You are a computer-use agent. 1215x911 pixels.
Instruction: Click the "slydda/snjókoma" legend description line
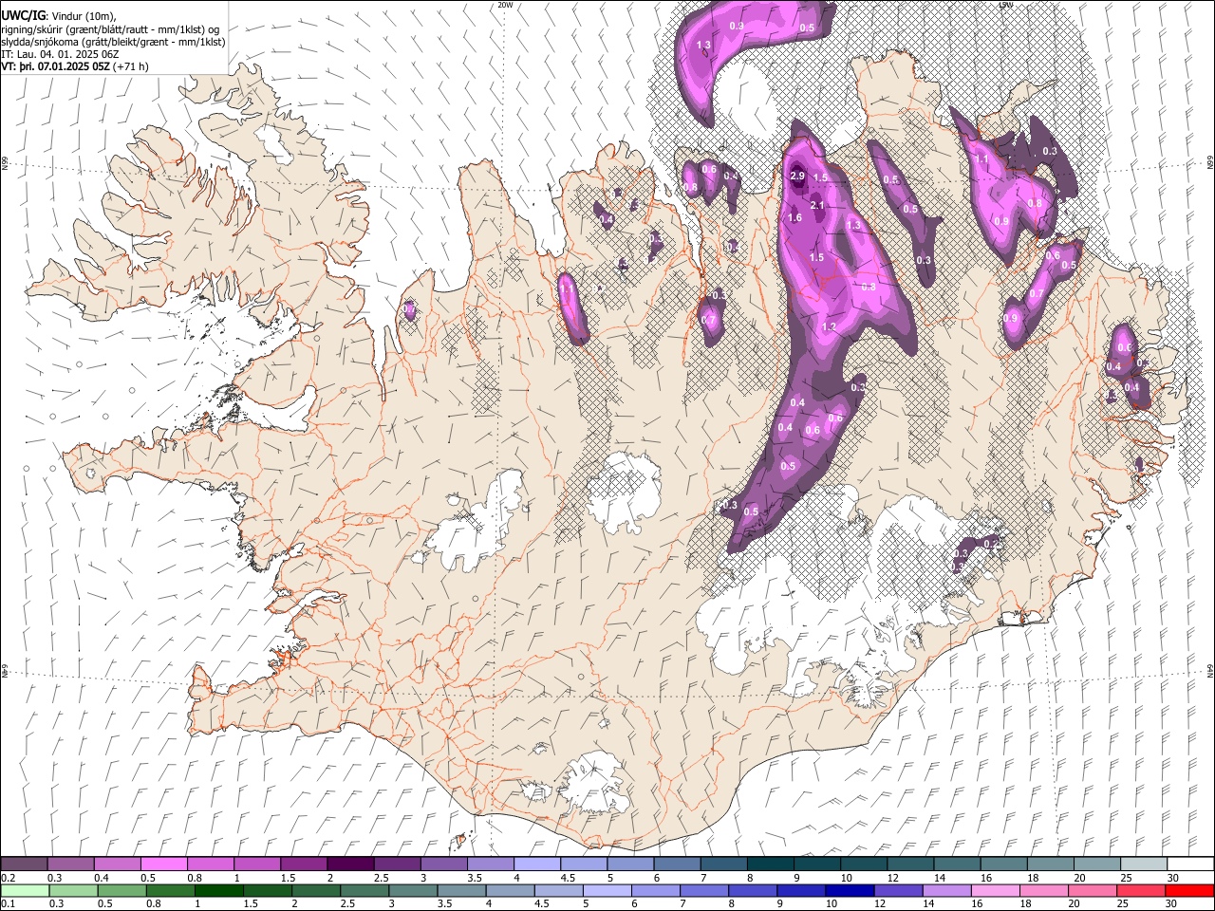click(113, 42)
